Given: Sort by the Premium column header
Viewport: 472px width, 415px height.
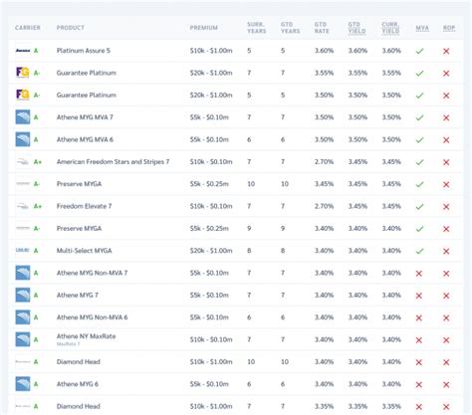Looking at the screenshot, I should (204, 28).
